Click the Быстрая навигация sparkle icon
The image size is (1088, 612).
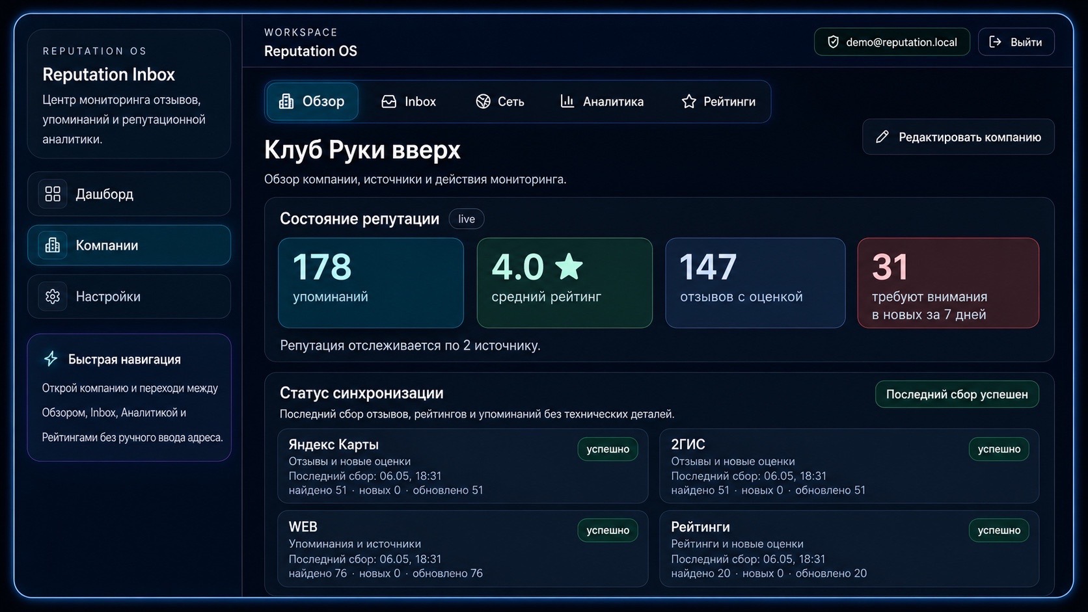coord(51,359)
